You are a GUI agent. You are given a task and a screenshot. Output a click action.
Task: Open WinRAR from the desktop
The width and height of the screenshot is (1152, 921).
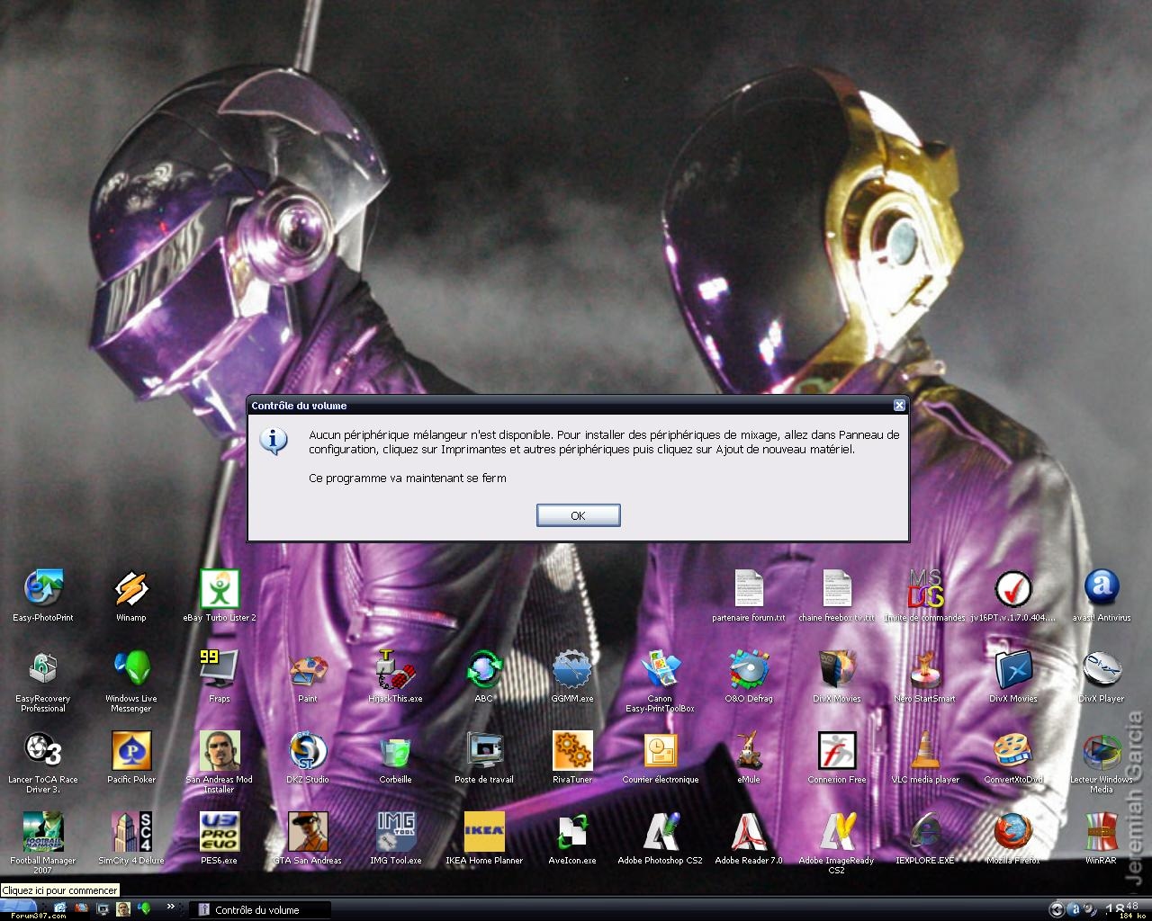click(1102, 838)
